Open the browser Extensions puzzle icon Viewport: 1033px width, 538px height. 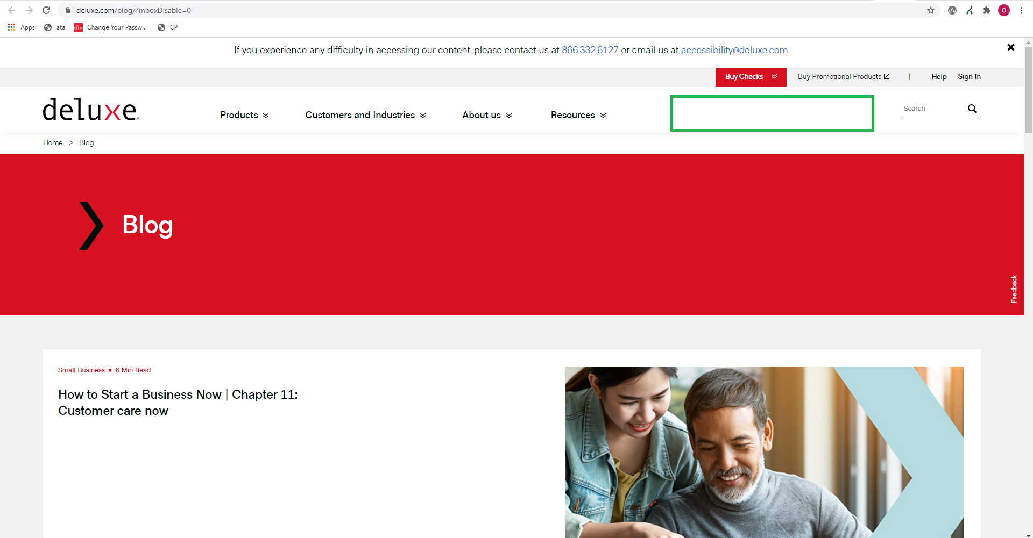tap(986, 10)
